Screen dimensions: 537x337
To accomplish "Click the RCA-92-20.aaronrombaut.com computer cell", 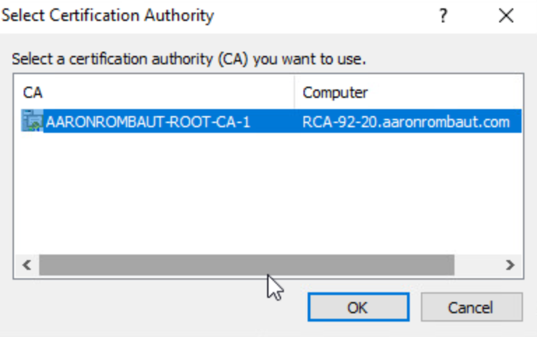I will [x=406, y=122].
